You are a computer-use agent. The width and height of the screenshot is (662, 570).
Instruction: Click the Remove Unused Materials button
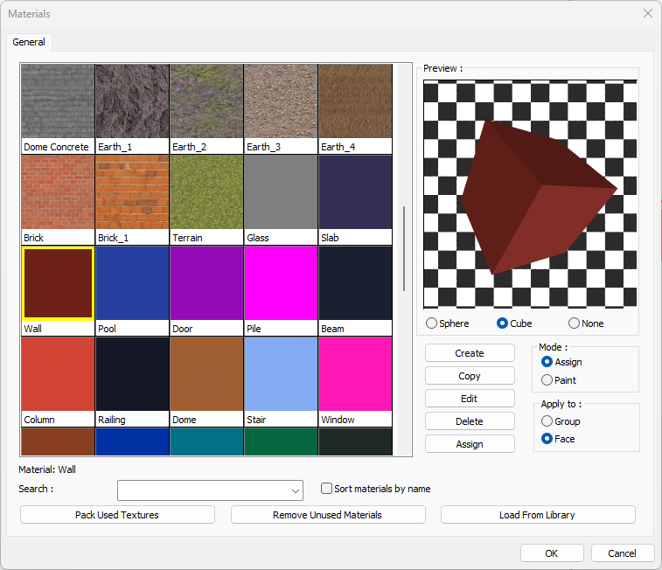(x=328, y=515)
